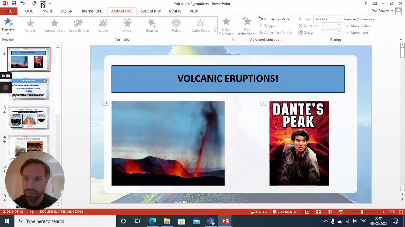Viewport: 405px width, 227px height.
Task: Open the FILE tab
Action: (9, 11)
